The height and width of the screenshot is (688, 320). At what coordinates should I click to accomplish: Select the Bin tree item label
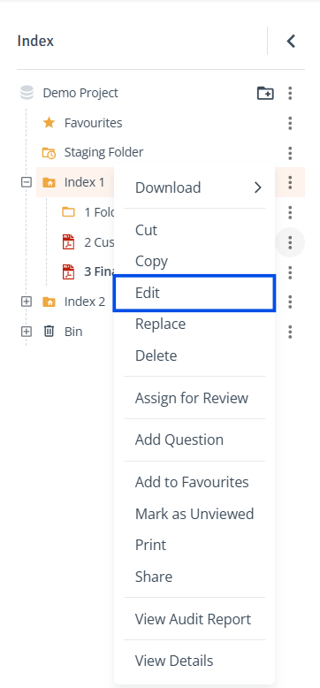[x=73, y=332]
